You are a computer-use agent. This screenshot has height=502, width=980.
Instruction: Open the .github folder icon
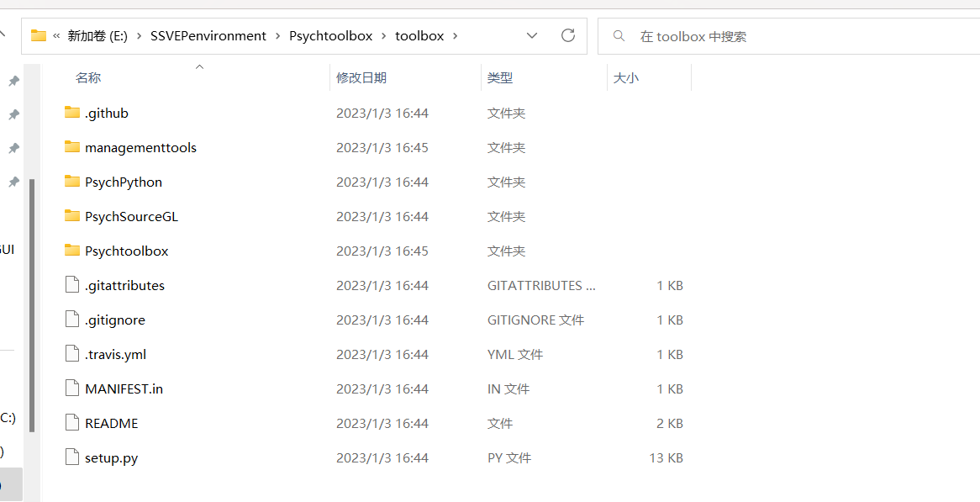pyautogui.click(x=72, y=112)
